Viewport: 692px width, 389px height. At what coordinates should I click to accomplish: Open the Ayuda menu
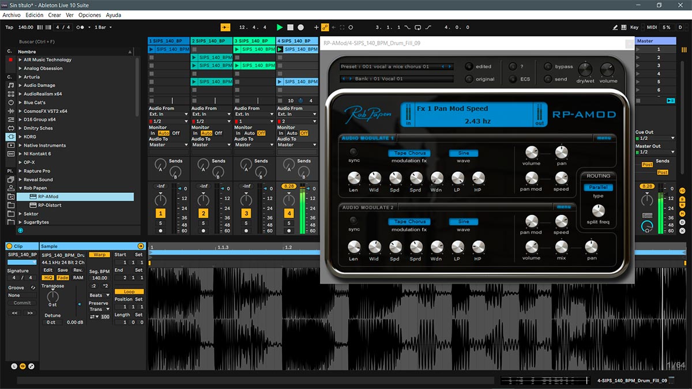114,15
